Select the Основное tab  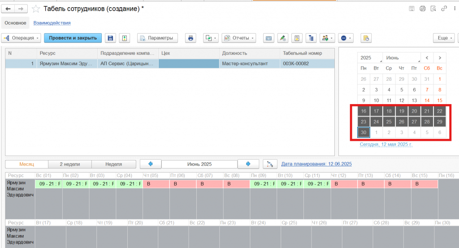(16, 23)
